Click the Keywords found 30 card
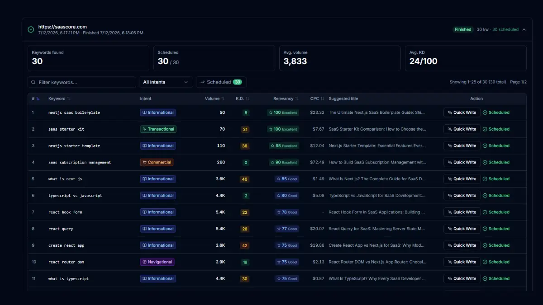The width and height of the screenshot is (543, 305). point(88,58)
